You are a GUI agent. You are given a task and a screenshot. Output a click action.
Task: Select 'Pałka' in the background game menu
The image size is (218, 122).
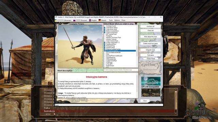(x=47, y=108)
